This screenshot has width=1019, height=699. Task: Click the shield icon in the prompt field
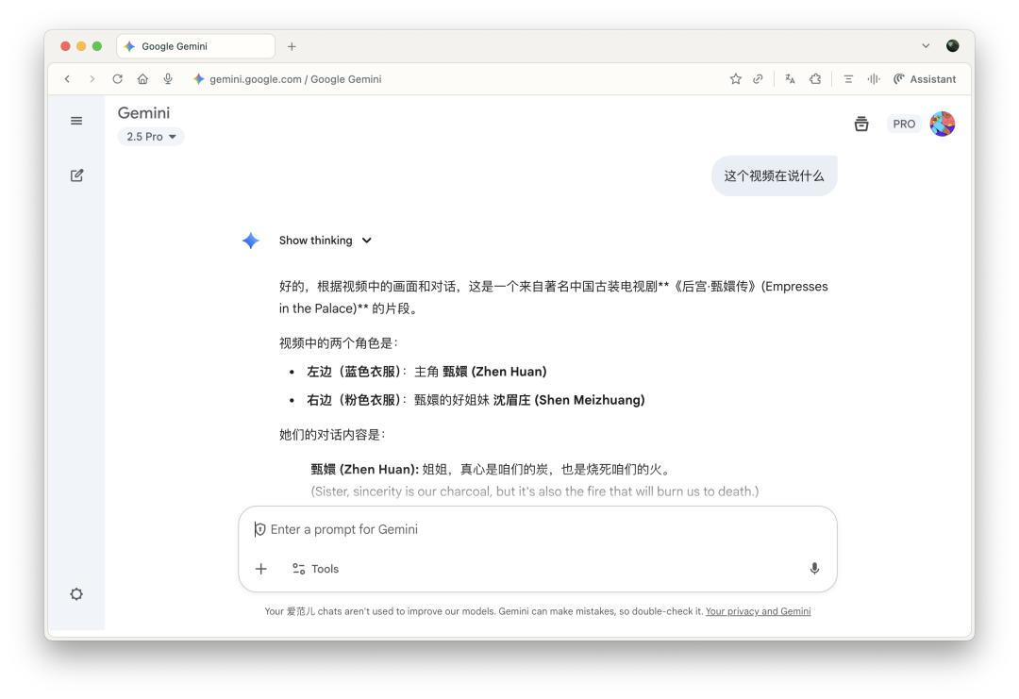(x=259, y=529)
